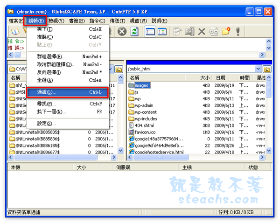Click the CuteFTP title bar app icon
Viewport: 280px width, 223px height.
(x=11, y=11)
